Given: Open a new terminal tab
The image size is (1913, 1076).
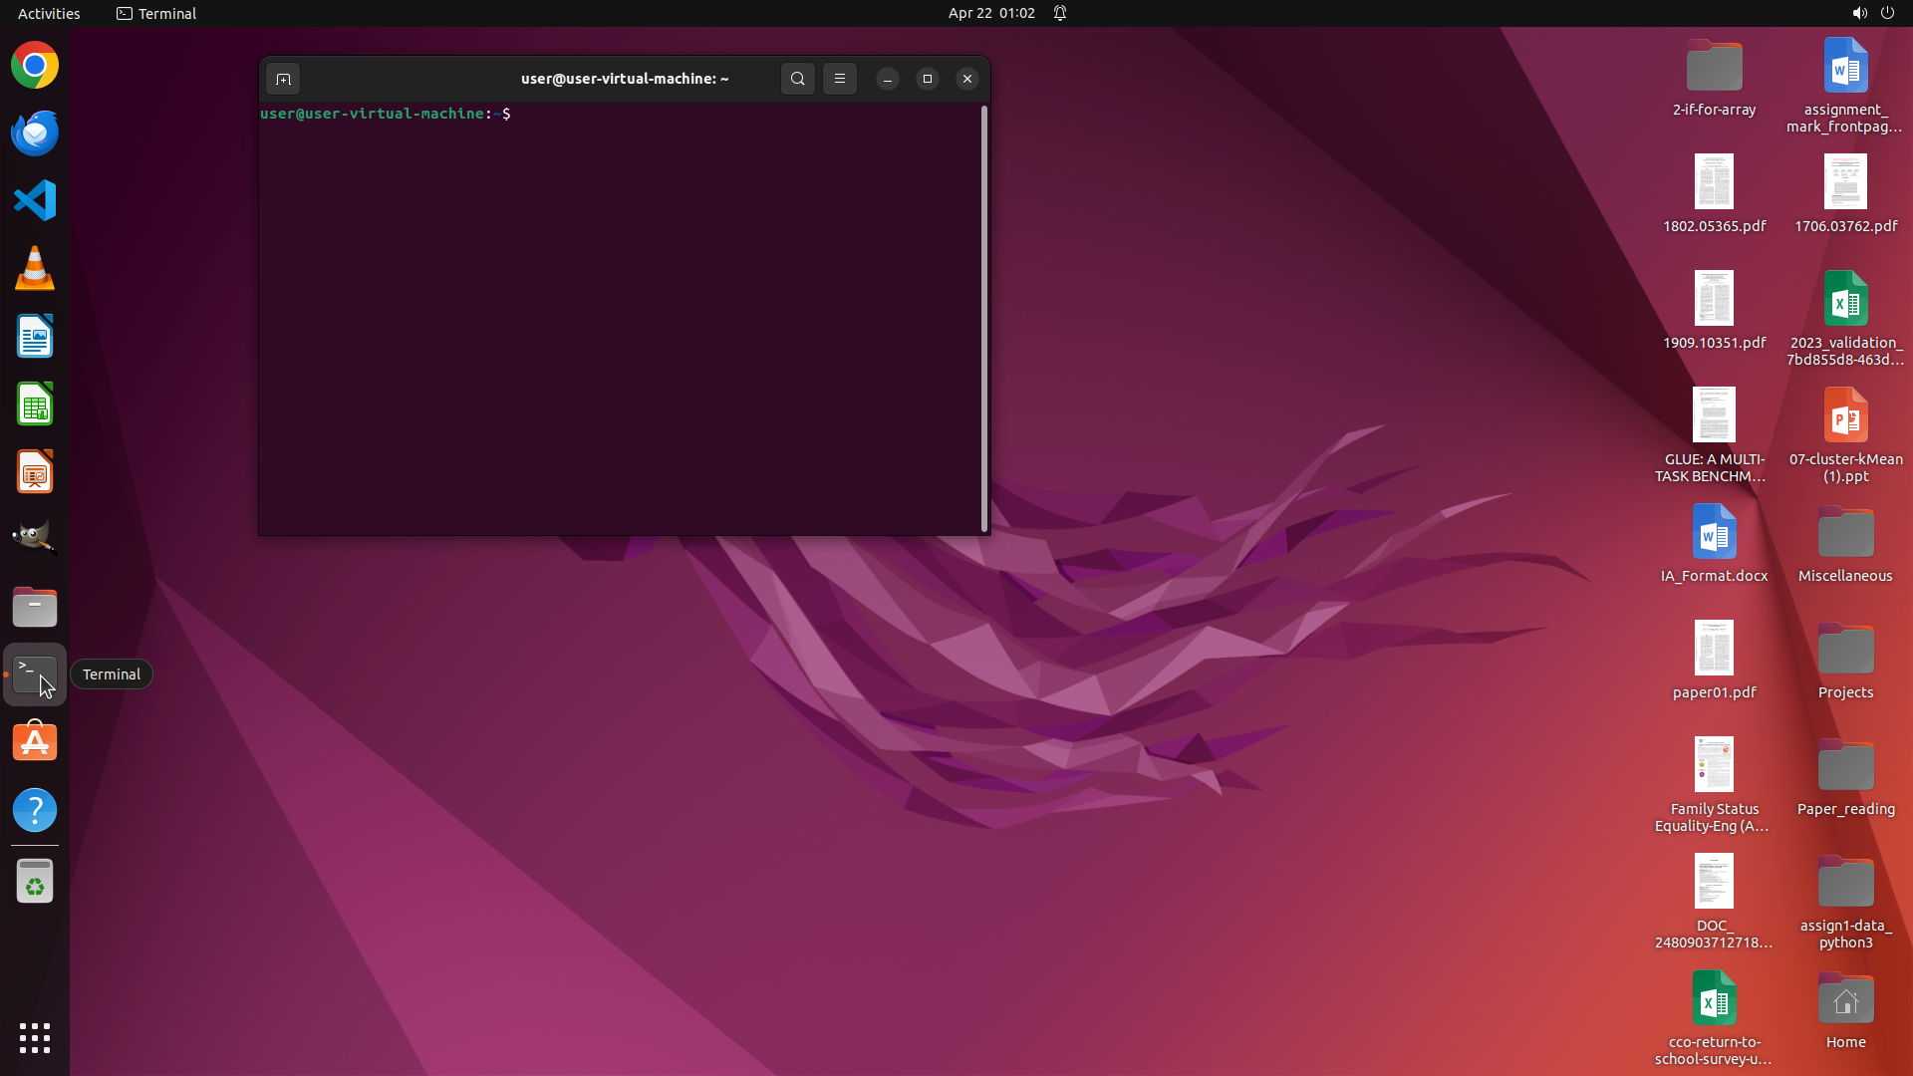Looking at the screenshot, I should pos(283,79).
